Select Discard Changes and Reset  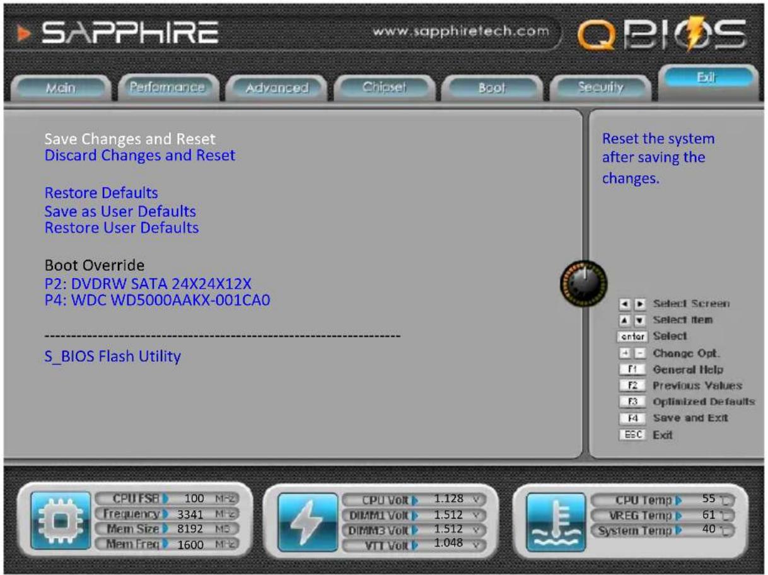[x=140, y=155]
